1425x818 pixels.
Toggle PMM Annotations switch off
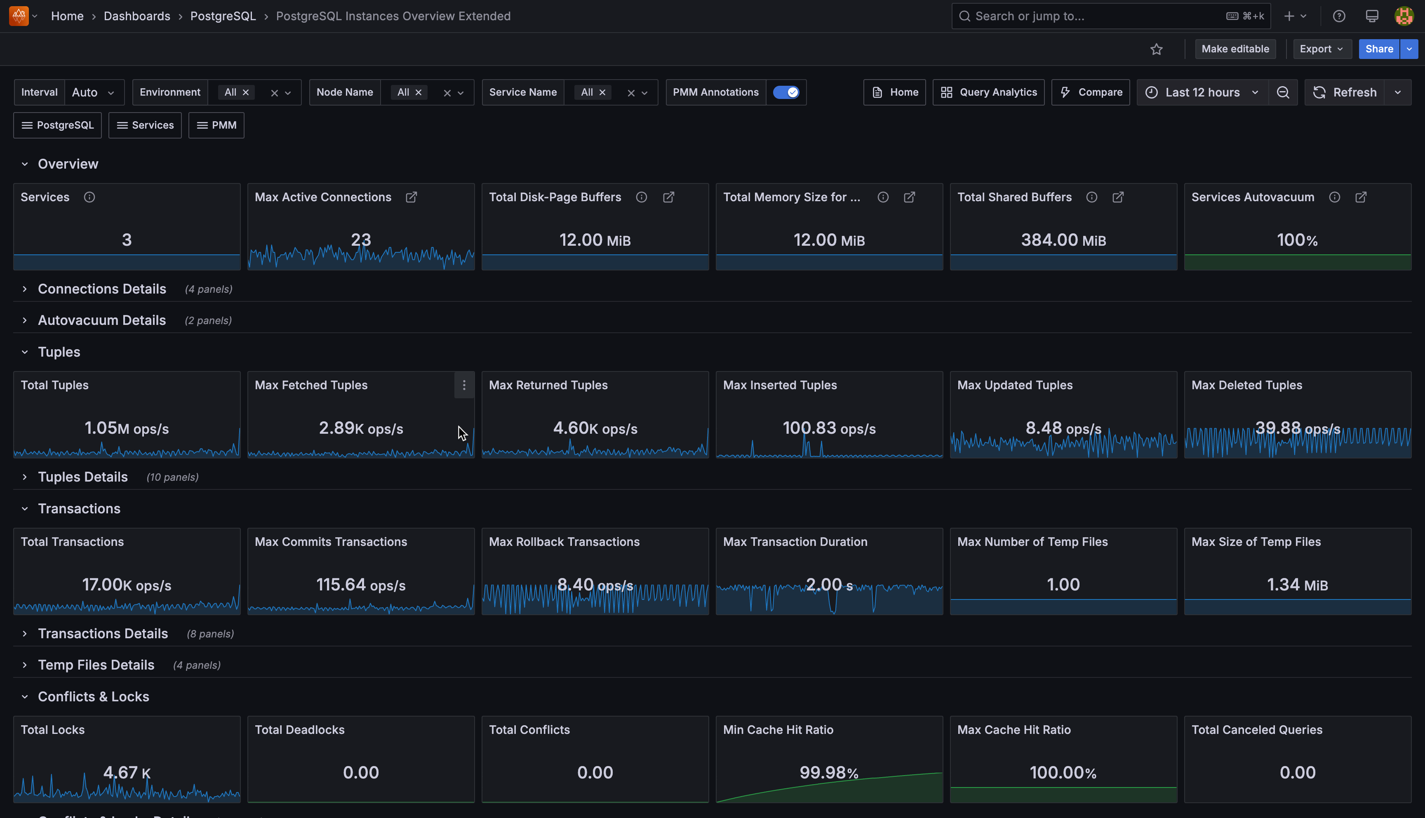tap(785, 93)
